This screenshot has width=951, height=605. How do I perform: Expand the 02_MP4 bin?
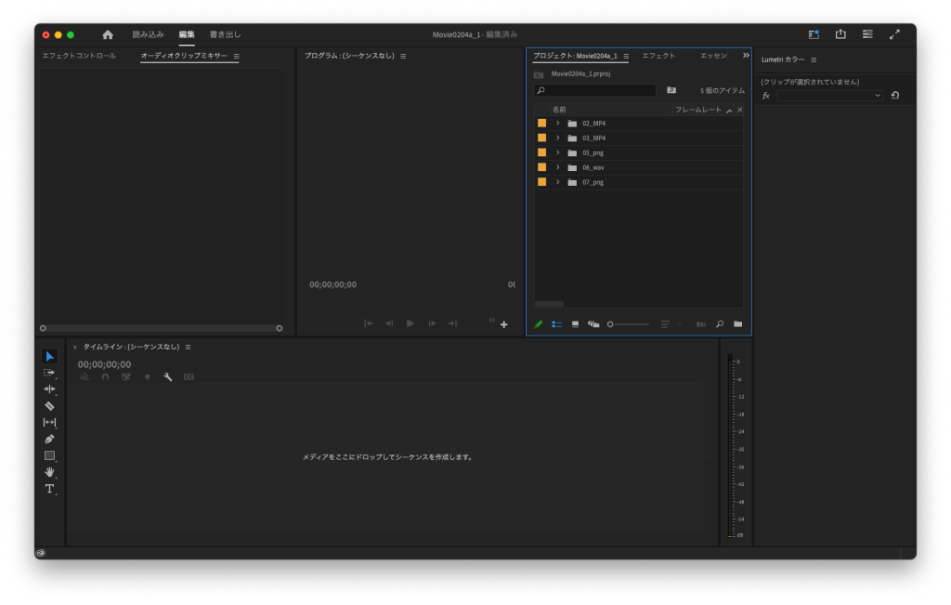coord(558,124)
